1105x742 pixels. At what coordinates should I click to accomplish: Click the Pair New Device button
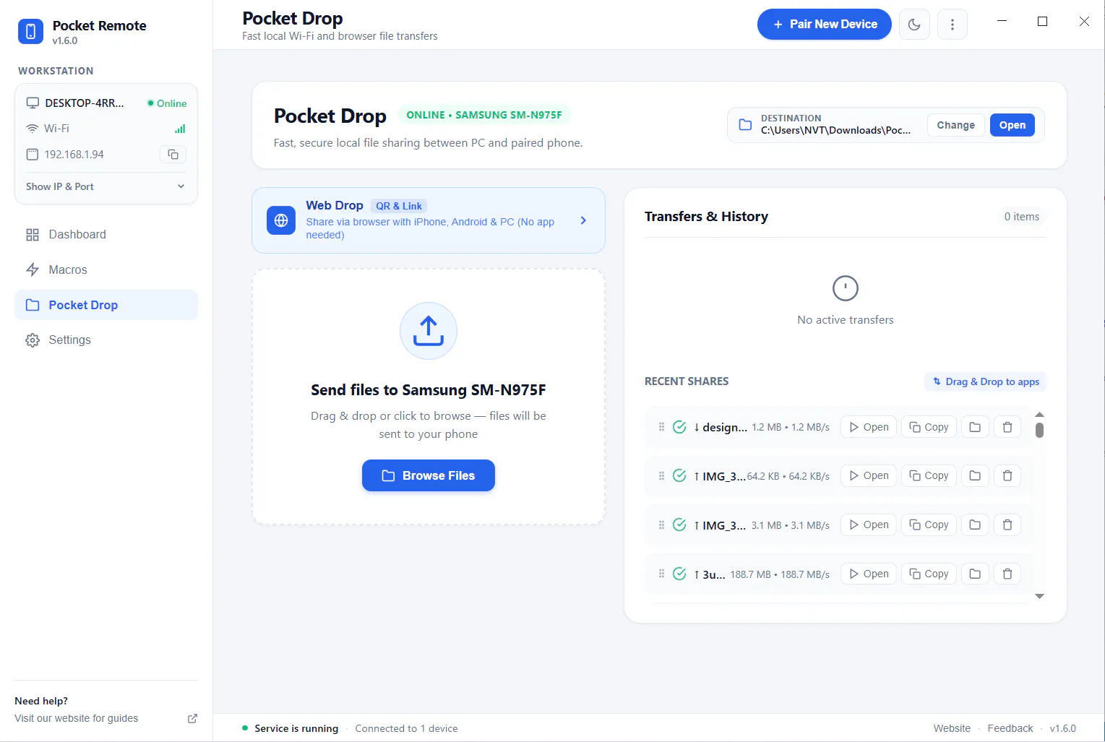point(824,25)
